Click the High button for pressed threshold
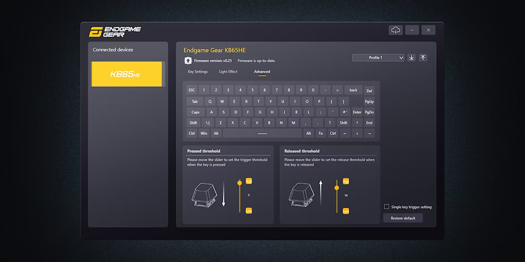Viewport: 525px width, 262px height. [x=249, y=181]
